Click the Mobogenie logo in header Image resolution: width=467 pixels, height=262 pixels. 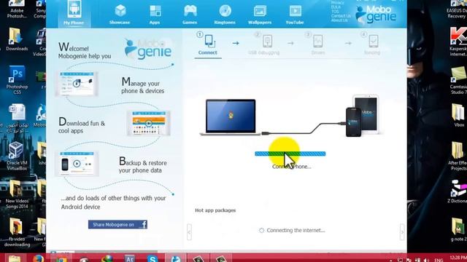pos(376,15)
